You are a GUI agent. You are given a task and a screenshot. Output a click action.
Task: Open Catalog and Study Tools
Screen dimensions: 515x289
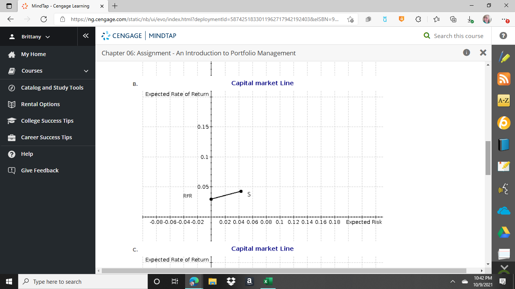52,87
